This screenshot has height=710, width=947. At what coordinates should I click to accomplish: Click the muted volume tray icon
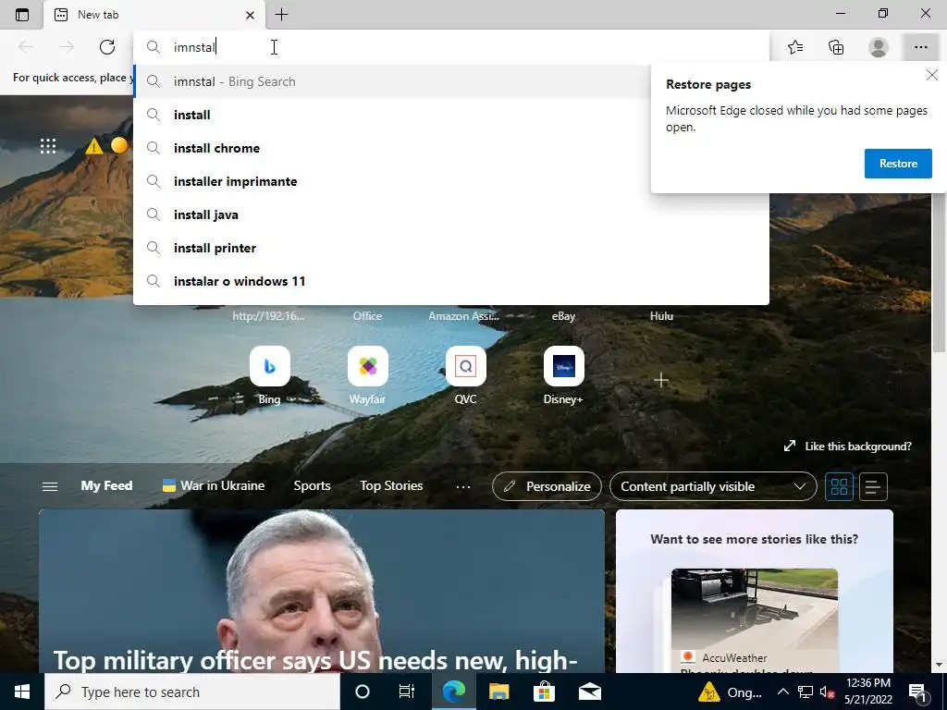827,692
